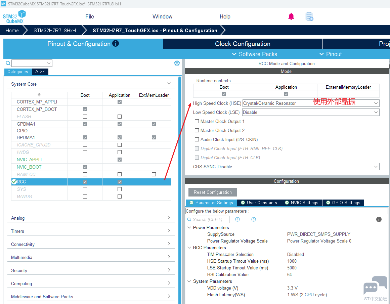Screen dimensions: 390x304
Task: Open the File menu
Action: click(x=90, y=17)
